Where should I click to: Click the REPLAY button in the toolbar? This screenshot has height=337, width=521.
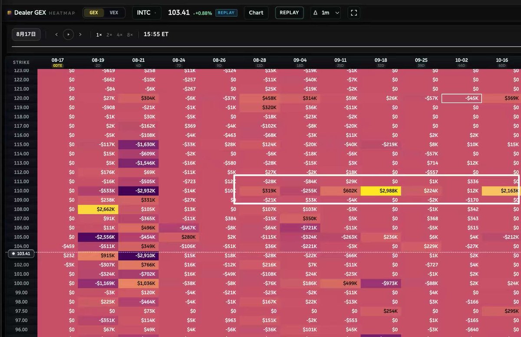[x=289, y=13]
